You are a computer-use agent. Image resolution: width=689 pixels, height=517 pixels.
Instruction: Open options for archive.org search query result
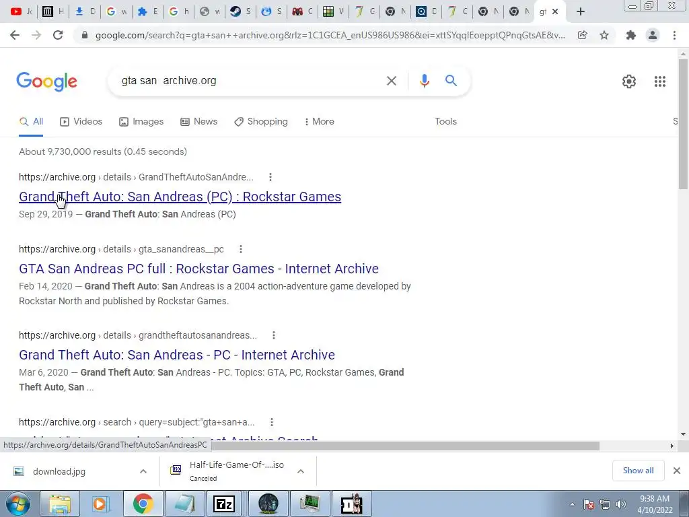pos(272,422)
